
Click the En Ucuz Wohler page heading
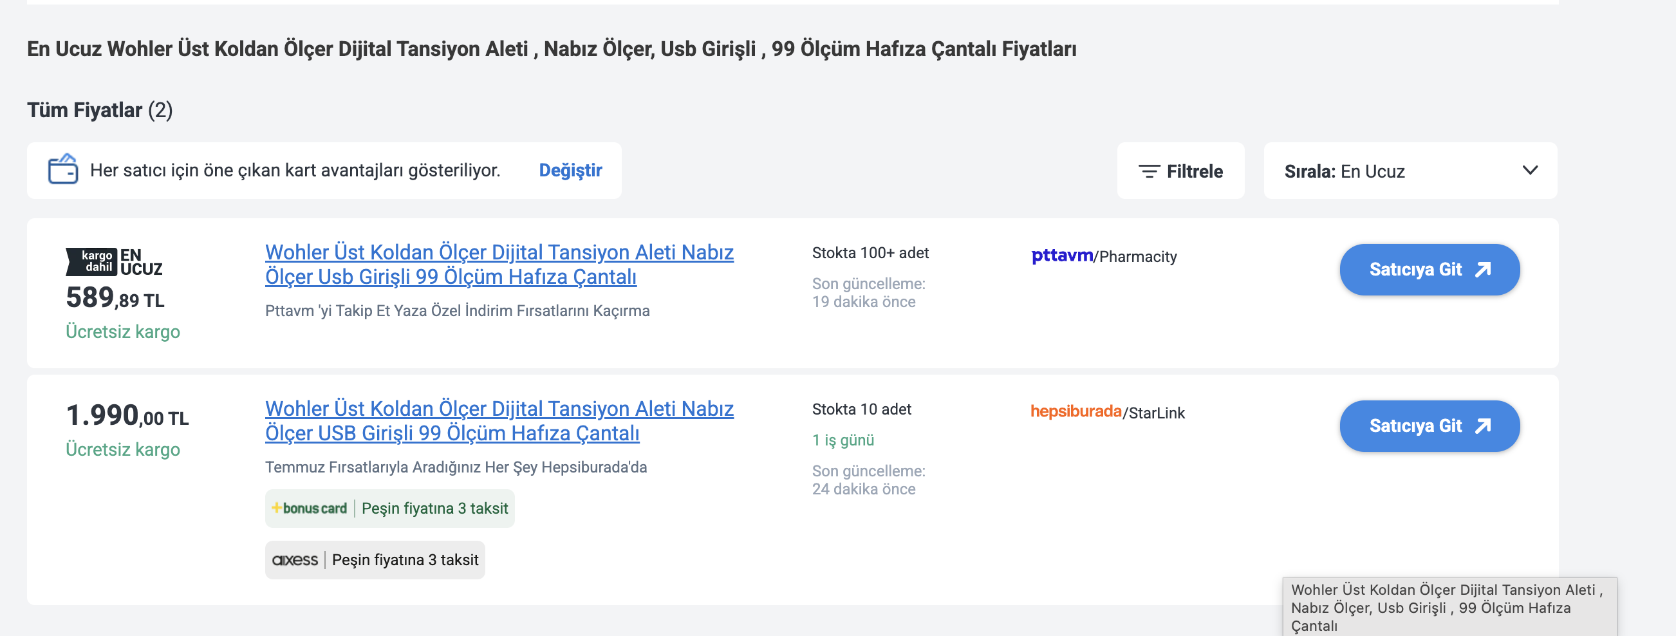[552, 49]
